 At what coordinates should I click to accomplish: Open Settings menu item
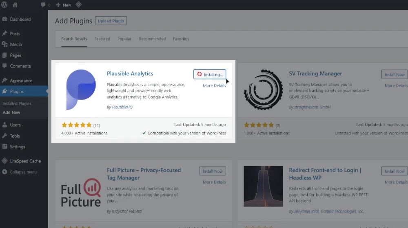[18, 147]
